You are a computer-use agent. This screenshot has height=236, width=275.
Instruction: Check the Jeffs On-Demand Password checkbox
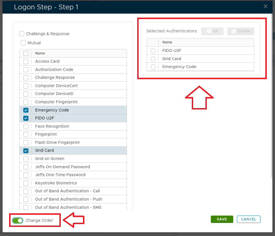point(26,167)
